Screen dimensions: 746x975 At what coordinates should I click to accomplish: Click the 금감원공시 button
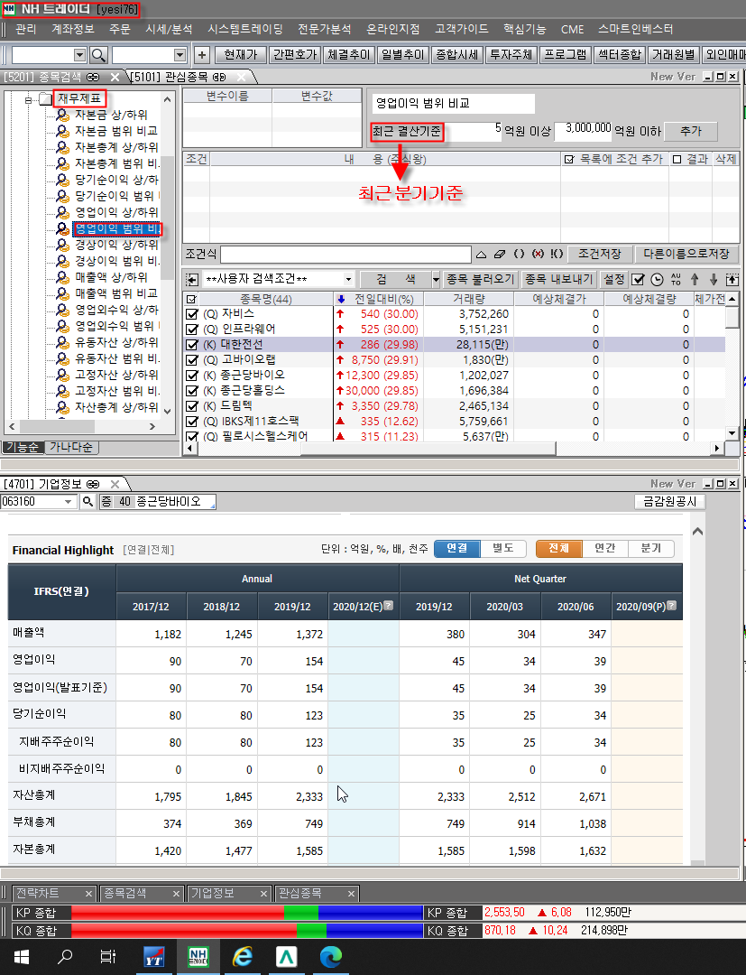pos(669,502)
